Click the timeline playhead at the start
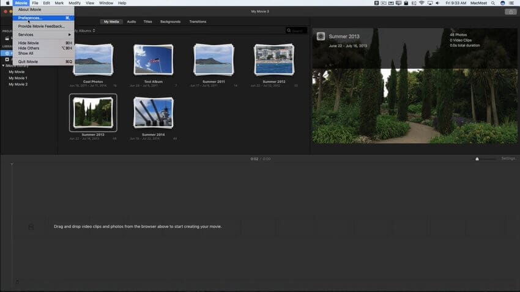This screenshot has height=292, width=520. click(12, 164)
